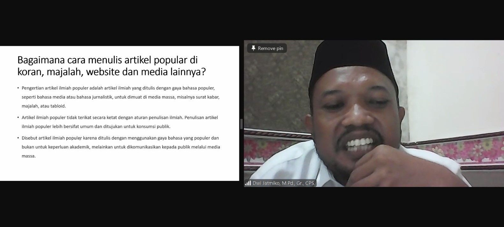Click the signal strength bars icon
Image resolution: width=504 pixels, height=227 pixels.
[248, 183]
